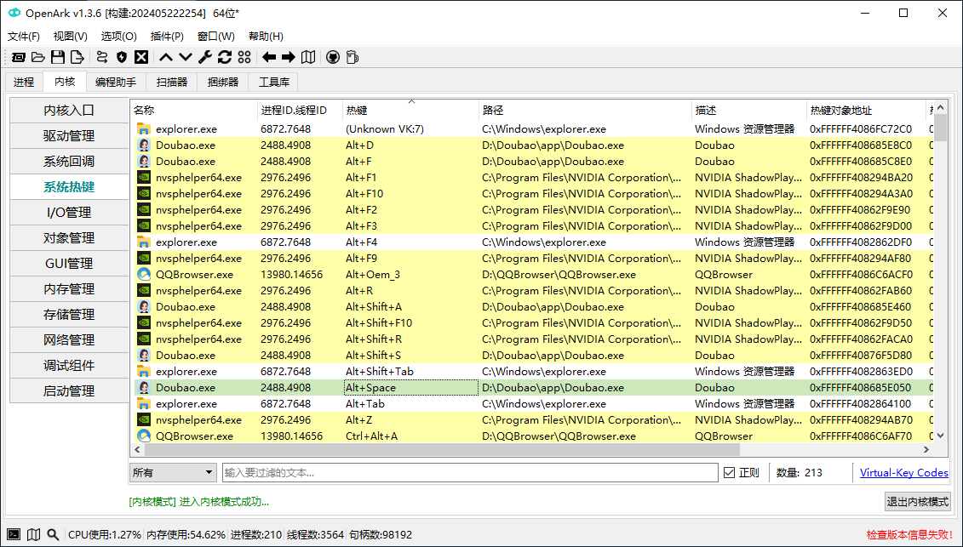Screen dimensions: 963x547
Task: Click the GitHub cat icon in toolbar
Action: click(x=333, y=57)
